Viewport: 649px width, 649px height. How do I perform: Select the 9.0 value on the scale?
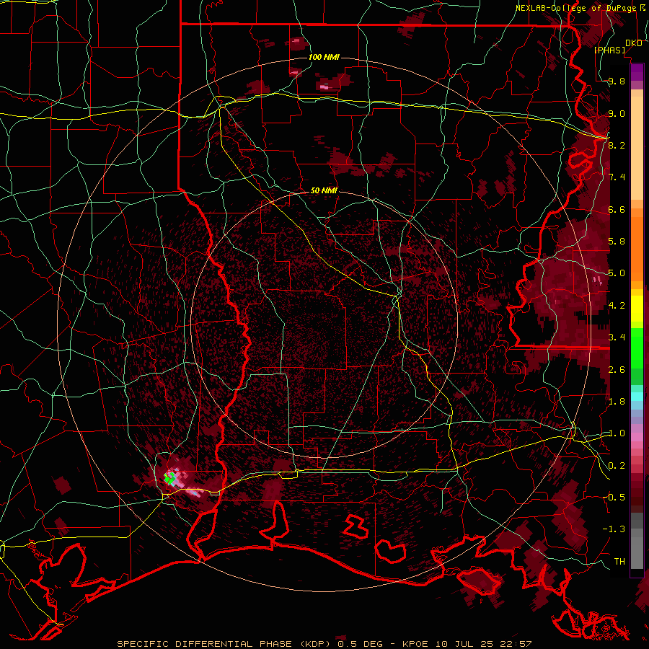tap(617, 113)
